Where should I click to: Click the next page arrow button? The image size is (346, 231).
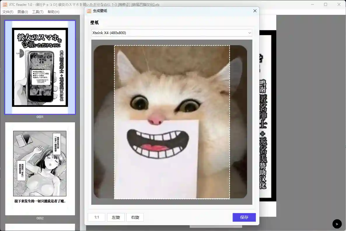tap(337, 224)
